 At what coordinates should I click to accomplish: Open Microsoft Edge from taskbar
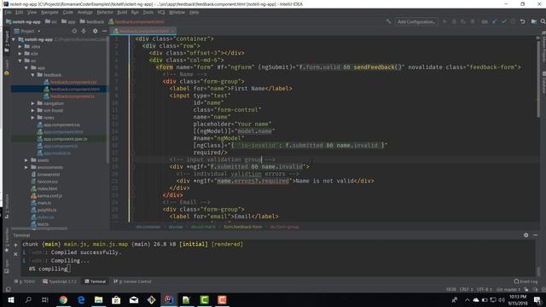coord(81,299)
